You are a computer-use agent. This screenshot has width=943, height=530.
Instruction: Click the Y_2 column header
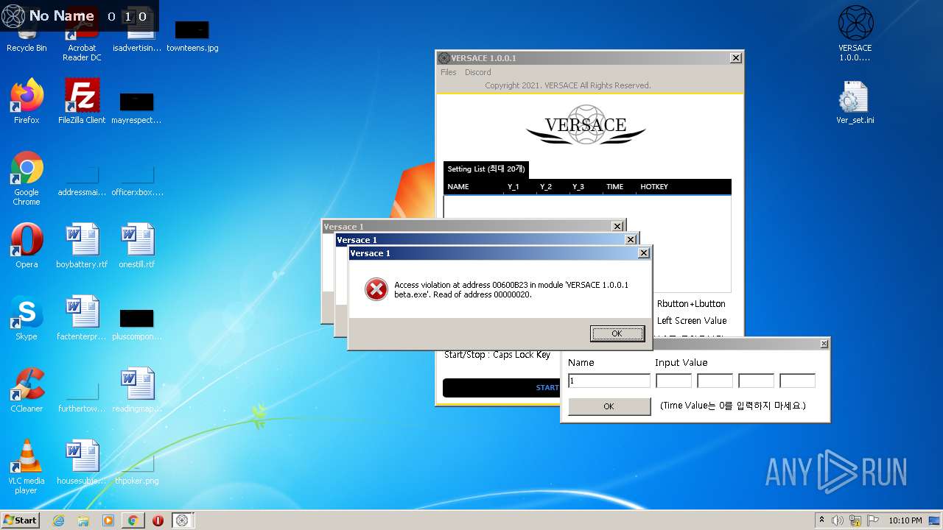click(545, 187)
